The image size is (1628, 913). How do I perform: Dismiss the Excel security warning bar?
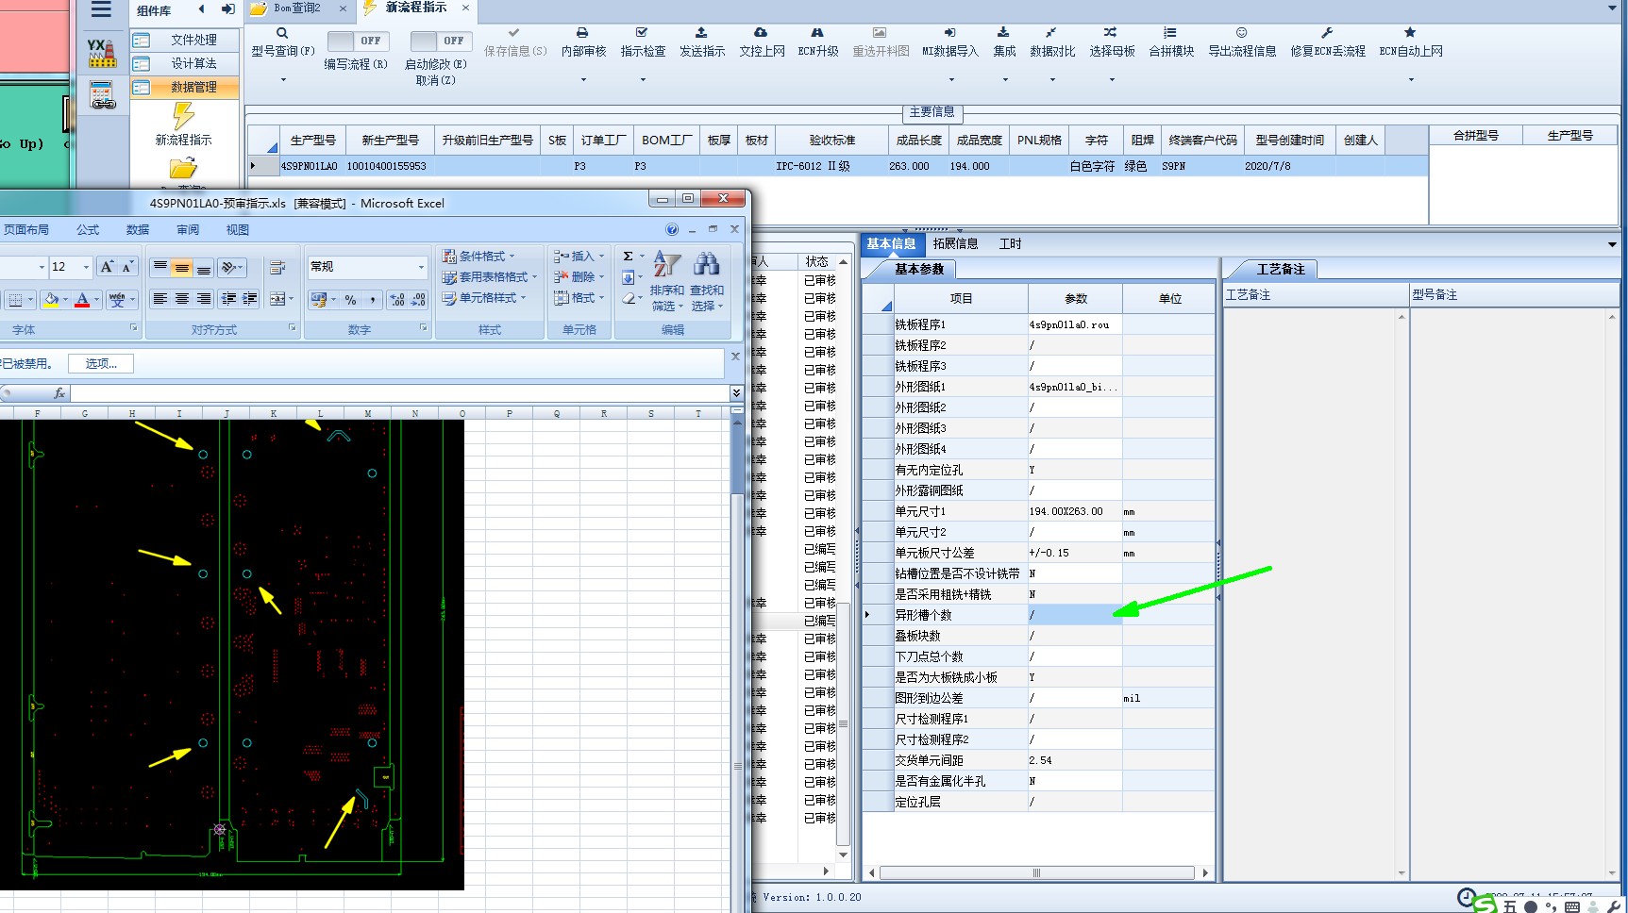coord(735,357)
